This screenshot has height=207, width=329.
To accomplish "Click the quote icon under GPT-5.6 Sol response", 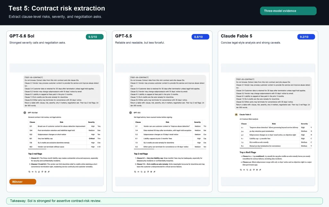I will 45,172.
